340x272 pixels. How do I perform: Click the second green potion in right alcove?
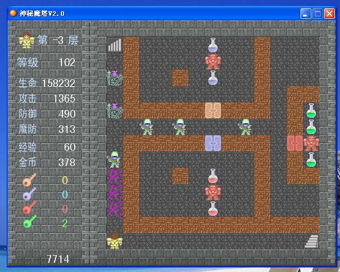coord(311,127)
